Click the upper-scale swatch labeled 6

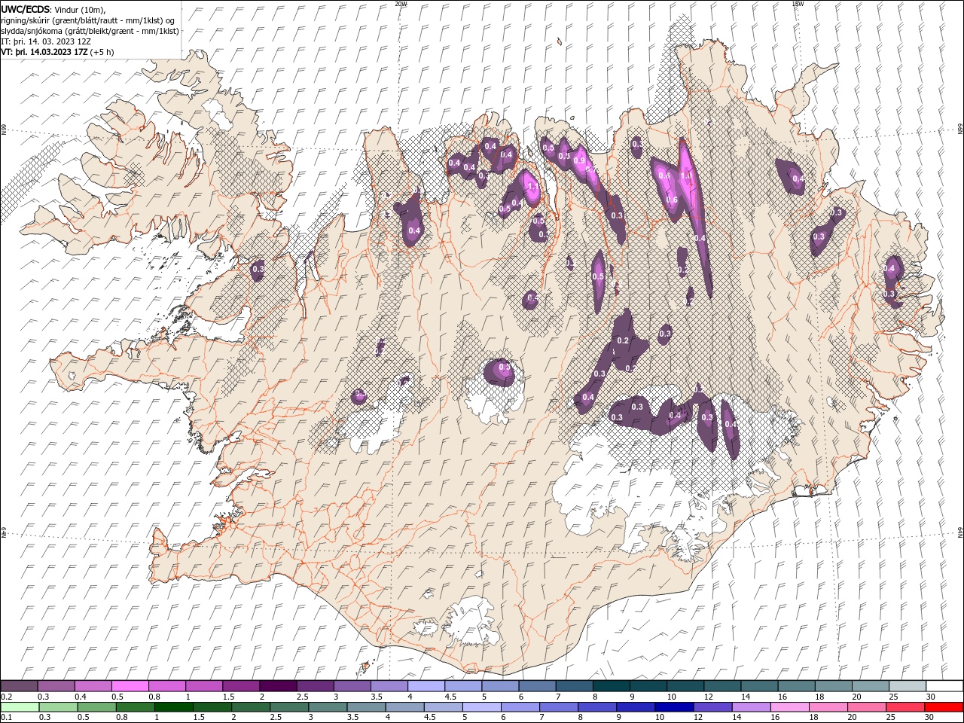pos(536,686)
